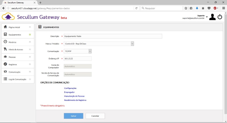Click the Cancelar button
The width and height of the screenshot is (227, 123).
coord(95,116)
